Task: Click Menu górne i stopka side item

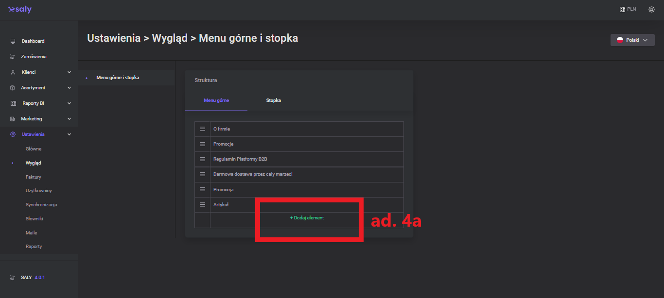Action: click(x=118, y=78)
